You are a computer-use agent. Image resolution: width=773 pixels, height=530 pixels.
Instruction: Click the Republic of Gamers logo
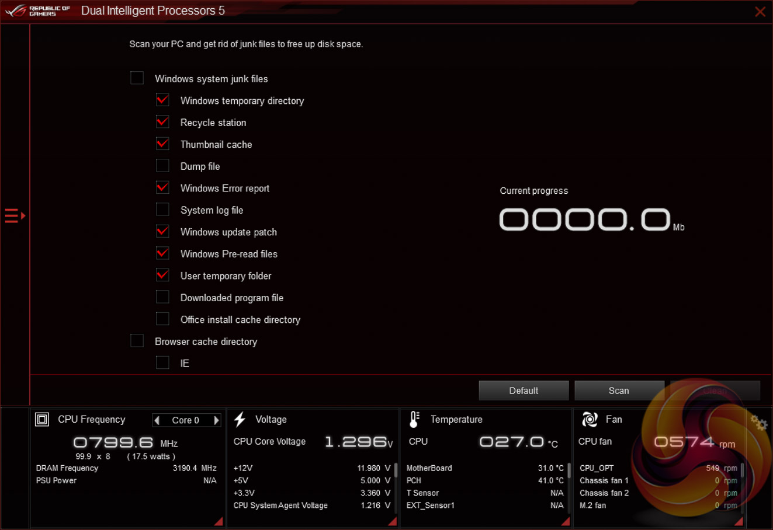point(38,11)
